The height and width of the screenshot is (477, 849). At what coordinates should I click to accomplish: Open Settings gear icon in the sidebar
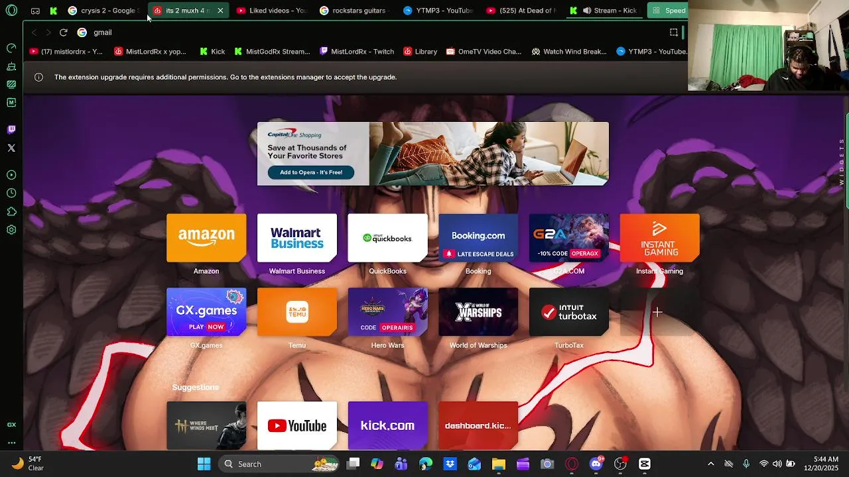point(11,230)
